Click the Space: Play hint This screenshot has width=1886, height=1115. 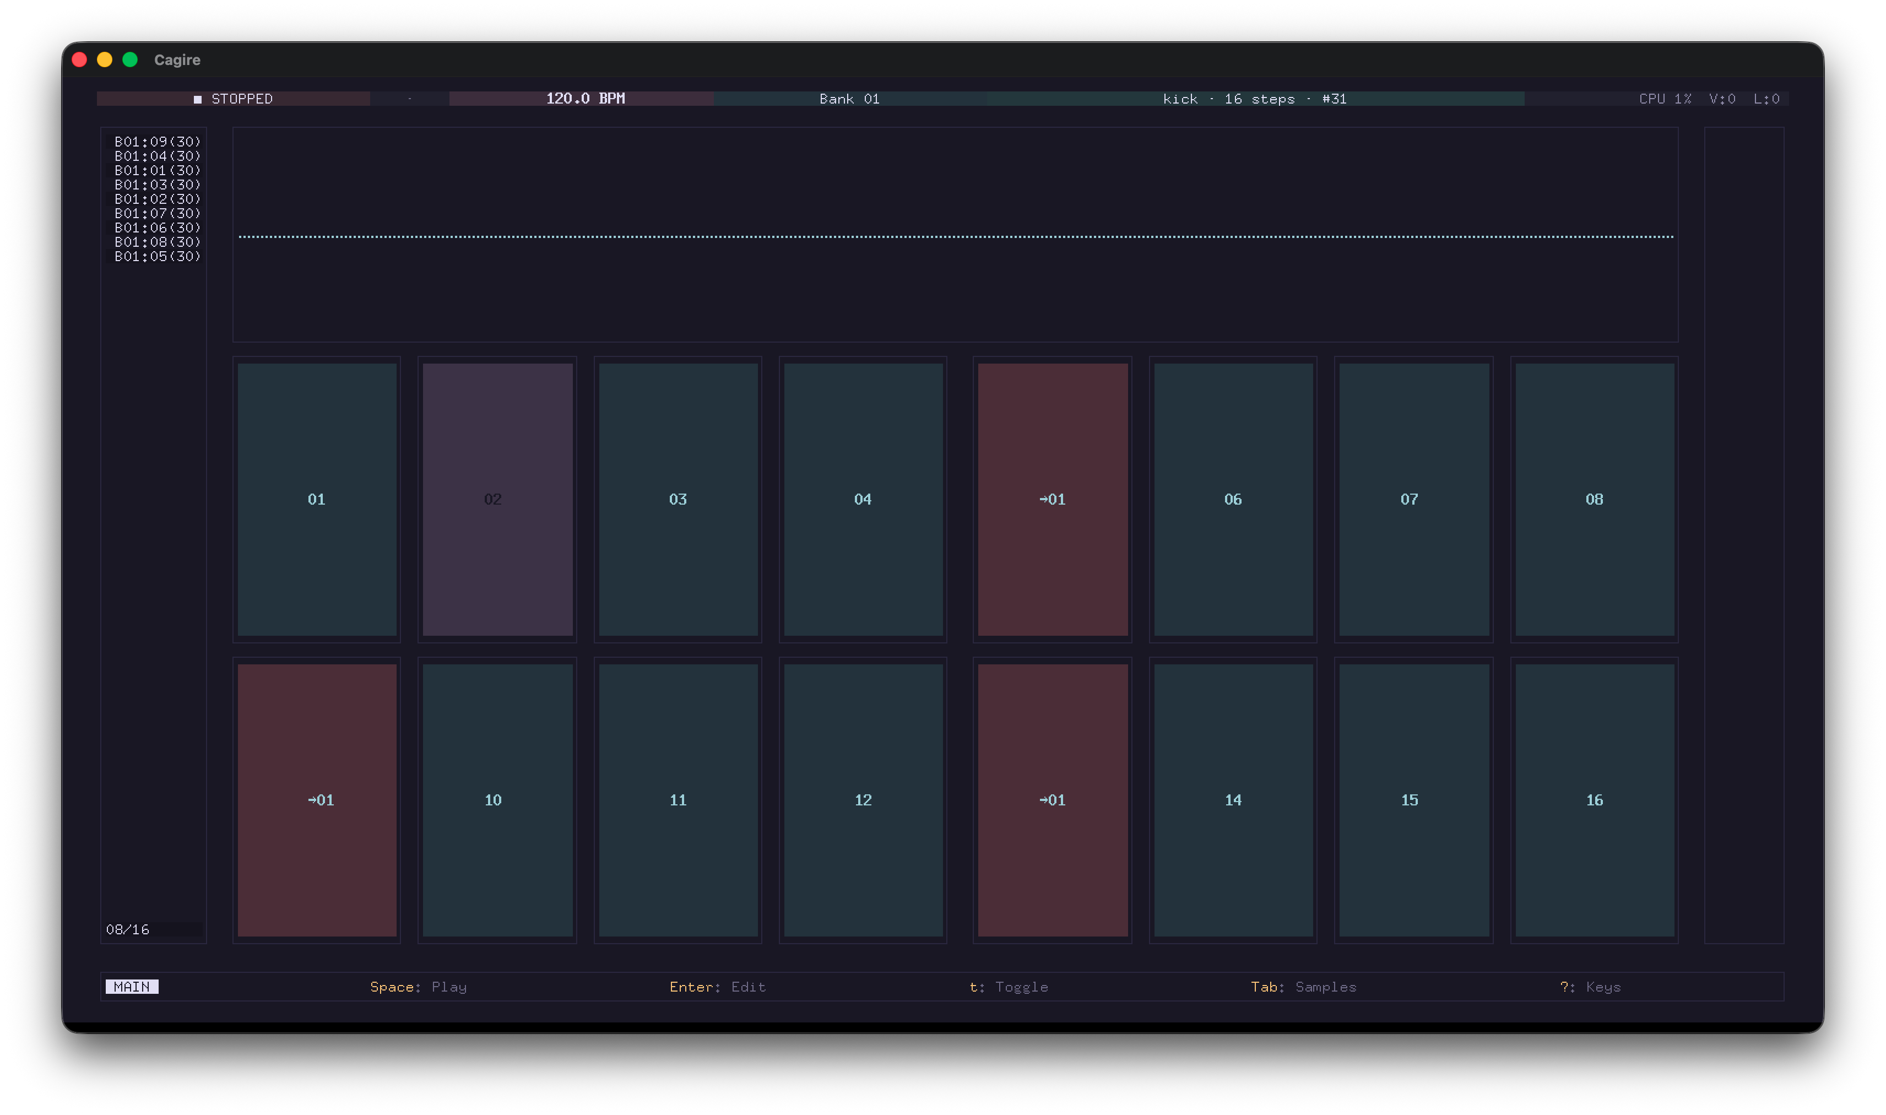pos(419,987)
